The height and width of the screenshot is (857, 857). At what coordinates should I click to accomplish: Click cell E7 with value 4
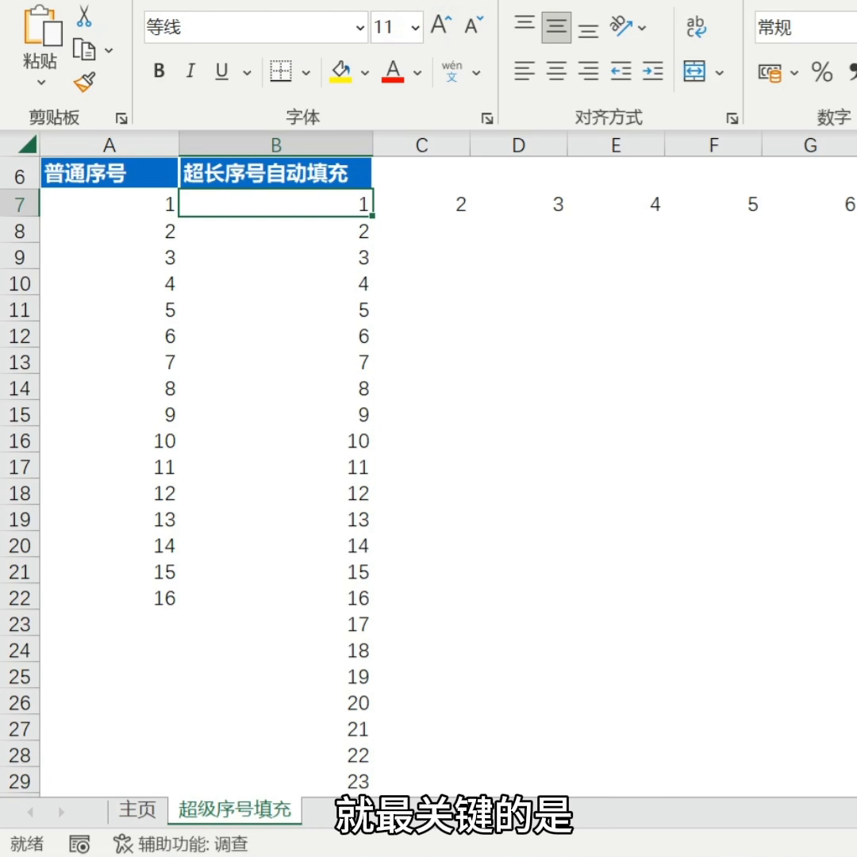point(616,204)
